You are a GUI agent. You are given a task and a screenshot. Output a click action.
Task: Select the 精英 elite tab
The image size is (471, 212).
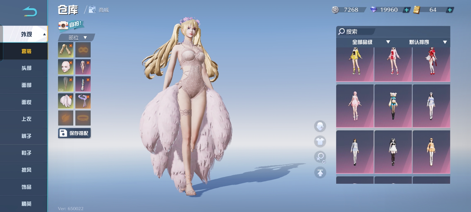[x=24, y=204]
